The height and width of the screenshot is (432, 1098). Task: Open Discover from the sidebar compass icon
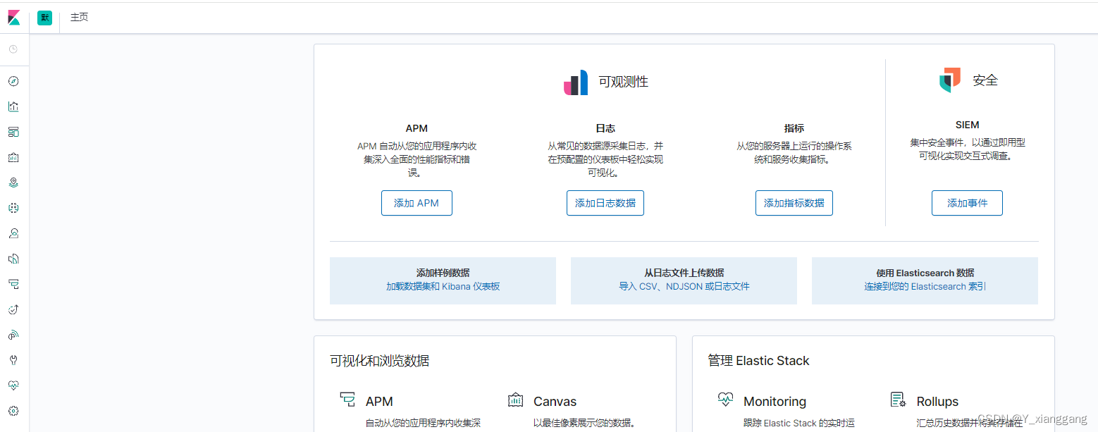pos(13,80)
